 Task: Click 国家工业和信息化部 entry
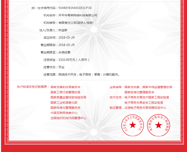[64, 103]
